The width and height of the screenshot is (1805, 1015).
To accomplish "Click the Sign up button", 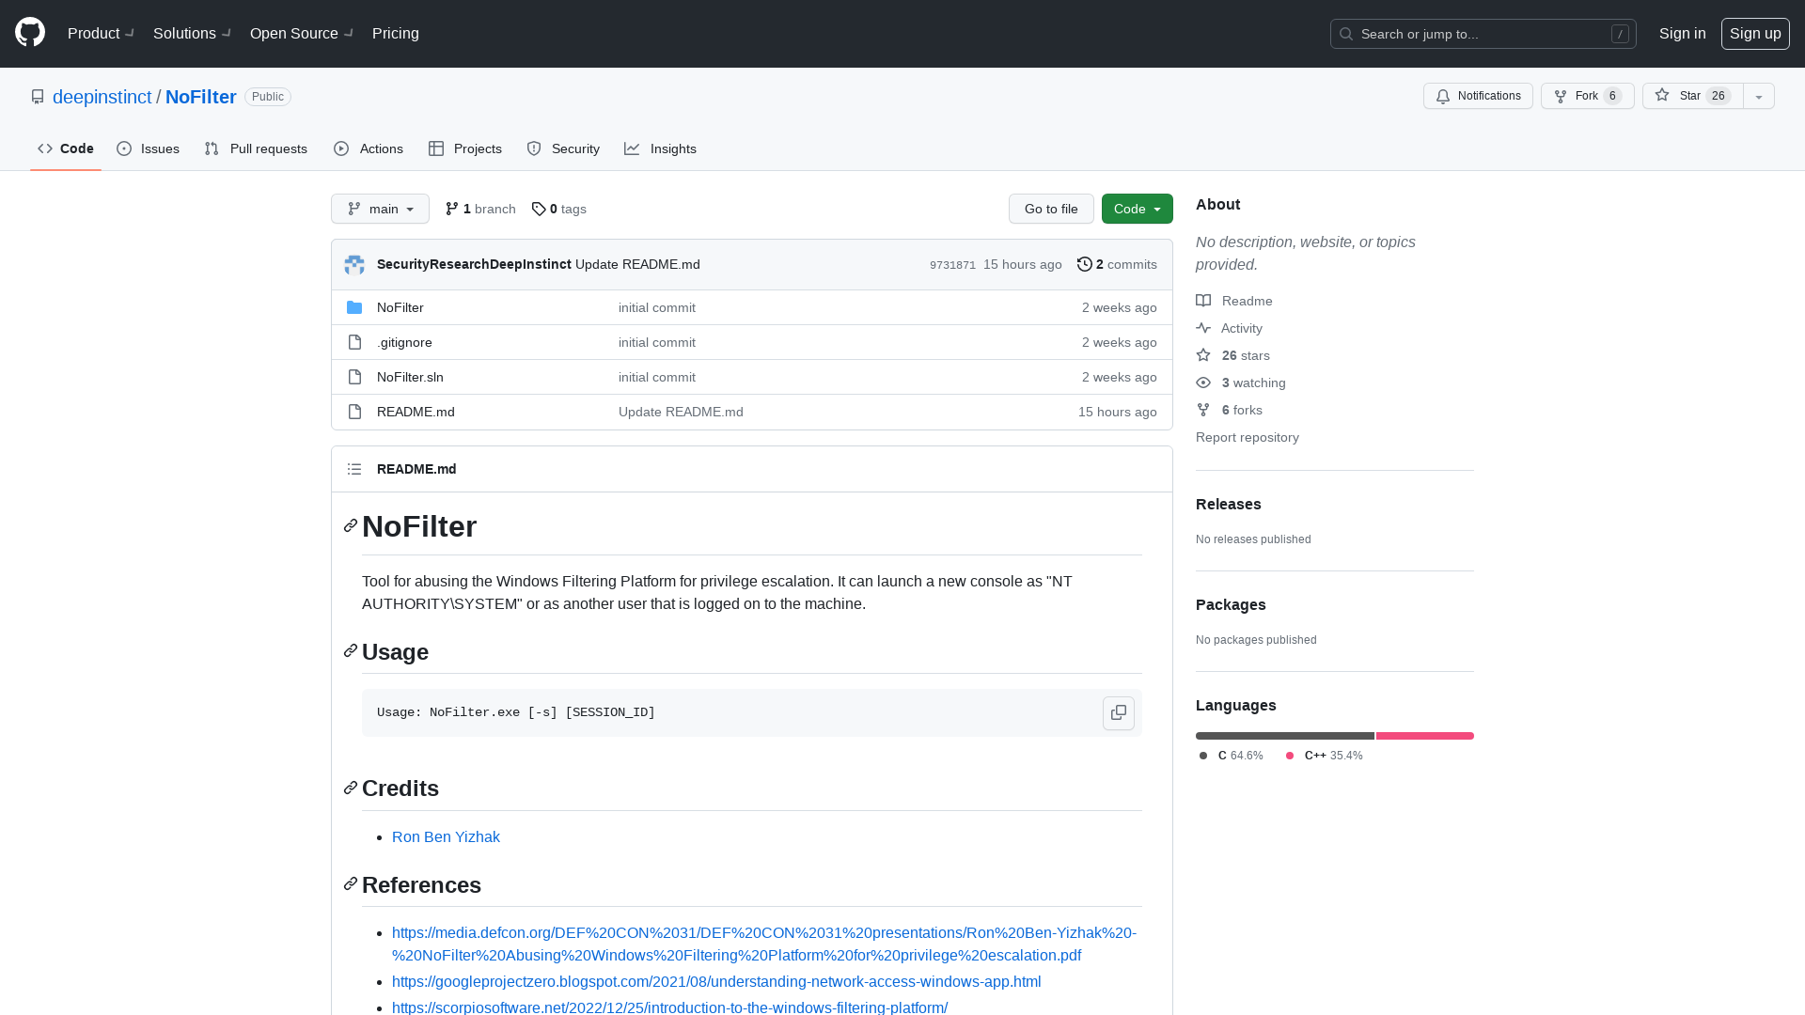I will point(1755,33).
